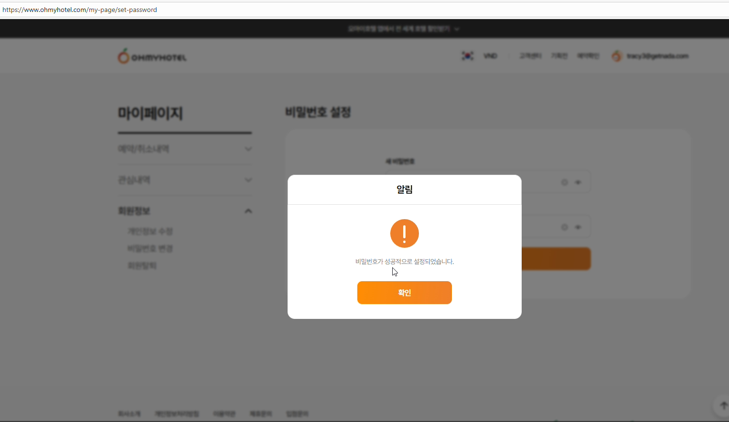Open the tracy3@getnada.com account menu
The width and height of the screenshot is (729, 422).
[x=657, y=56]
